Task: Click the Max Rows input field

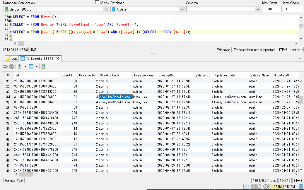Action: click(271, 9)
